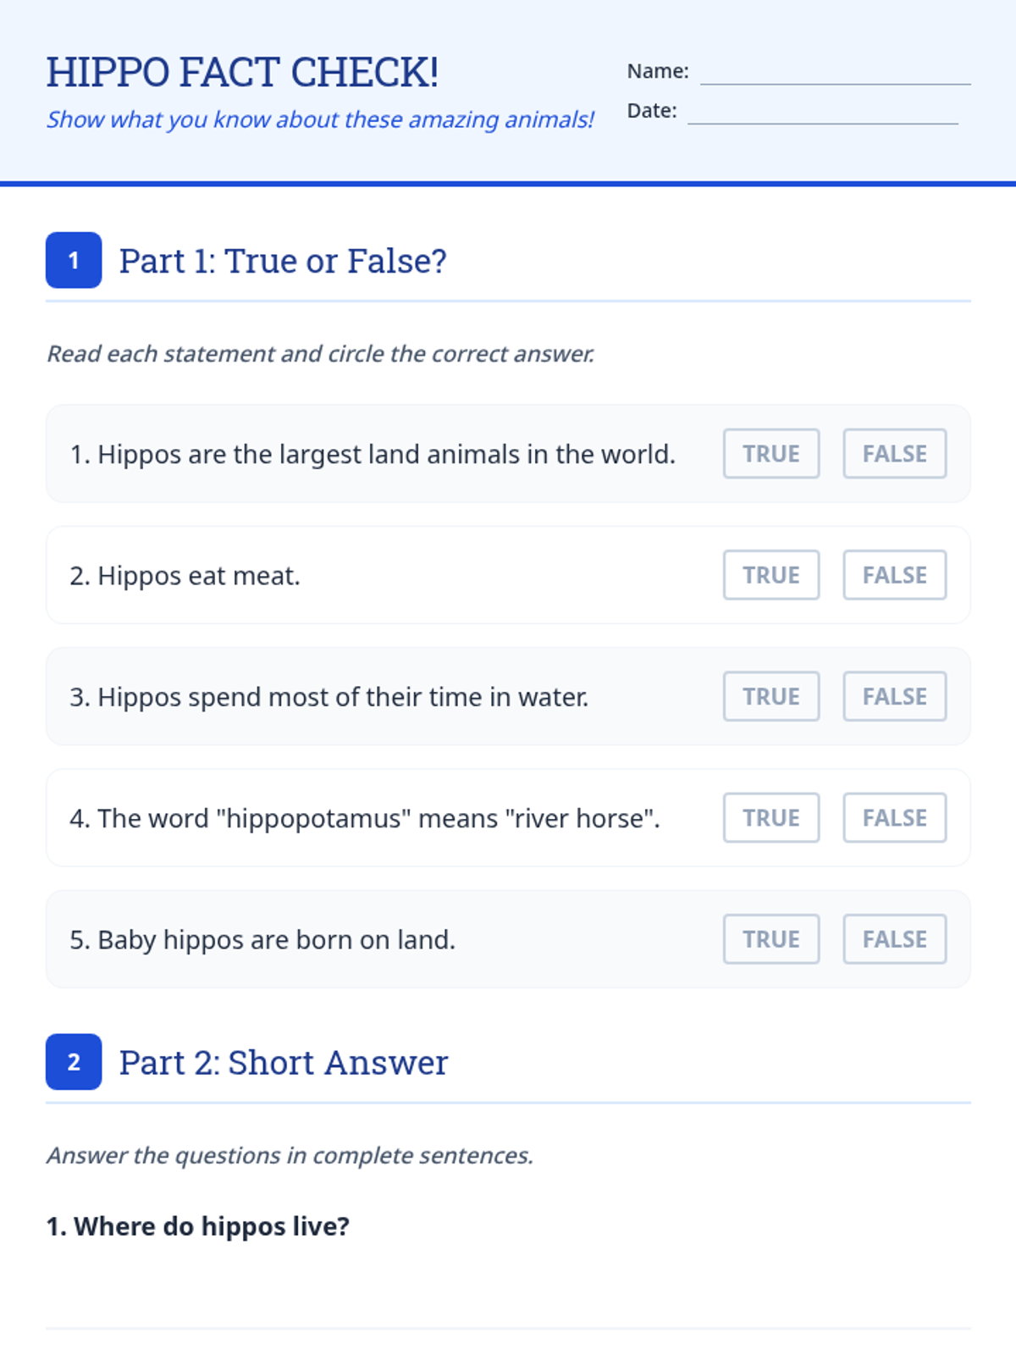Select FALSE for baby hippos born on land
The height and width of the screenshot is (1355, 1016).
894,939
